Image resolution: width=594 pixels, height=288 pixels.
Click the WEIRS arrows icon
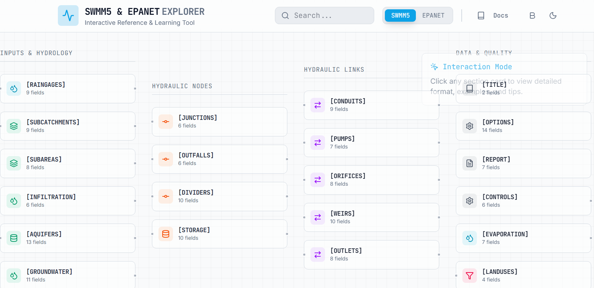pyautogui.click(x=318, y=217)
